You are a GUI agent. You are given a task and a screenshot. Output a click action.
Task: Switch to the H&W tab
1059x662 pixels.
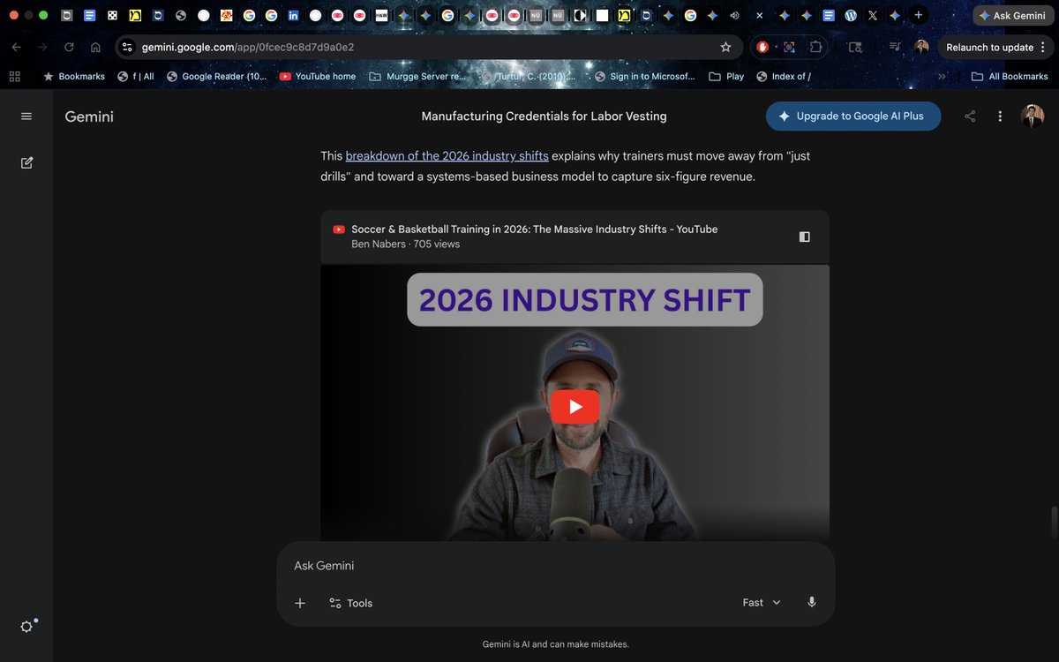pyautogui.click(x=381, y=15)
